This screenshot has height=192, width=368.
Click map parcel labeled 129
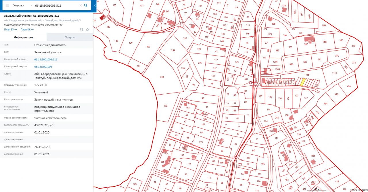131,43
